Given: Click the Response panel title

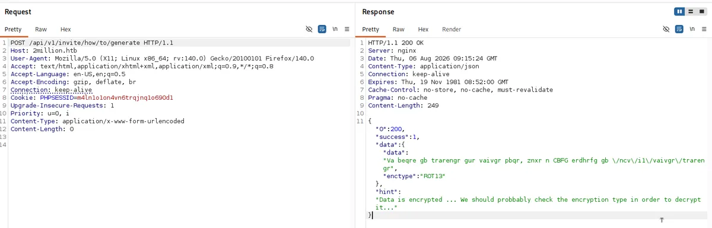Looking at the screenshot, I should [378, 12].
